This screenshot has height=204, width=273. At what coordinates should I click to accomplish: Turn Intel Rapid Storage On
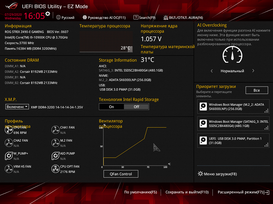(111, 107)
